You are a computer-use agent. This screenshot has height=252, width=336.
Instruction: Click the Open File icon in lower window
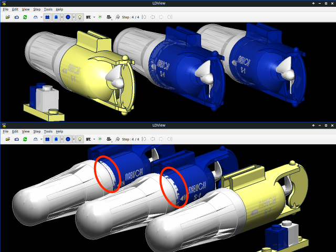[8, 139]
